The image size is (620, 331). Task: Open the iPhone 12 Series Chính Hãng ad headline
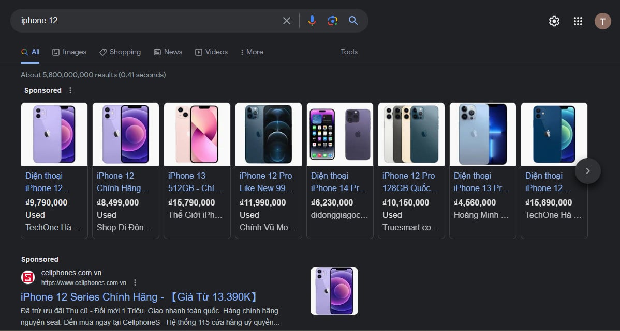point(139,297)
